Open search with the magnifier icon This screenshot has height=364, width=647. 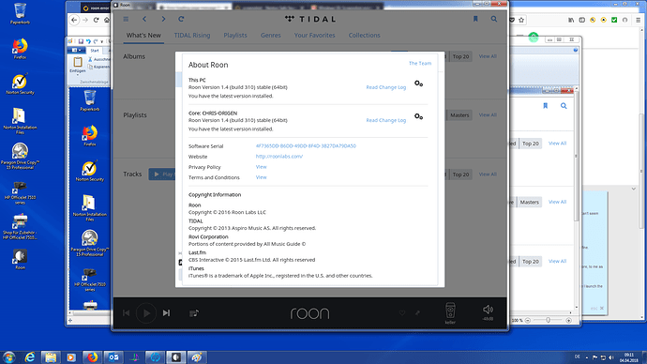(494, 19)
